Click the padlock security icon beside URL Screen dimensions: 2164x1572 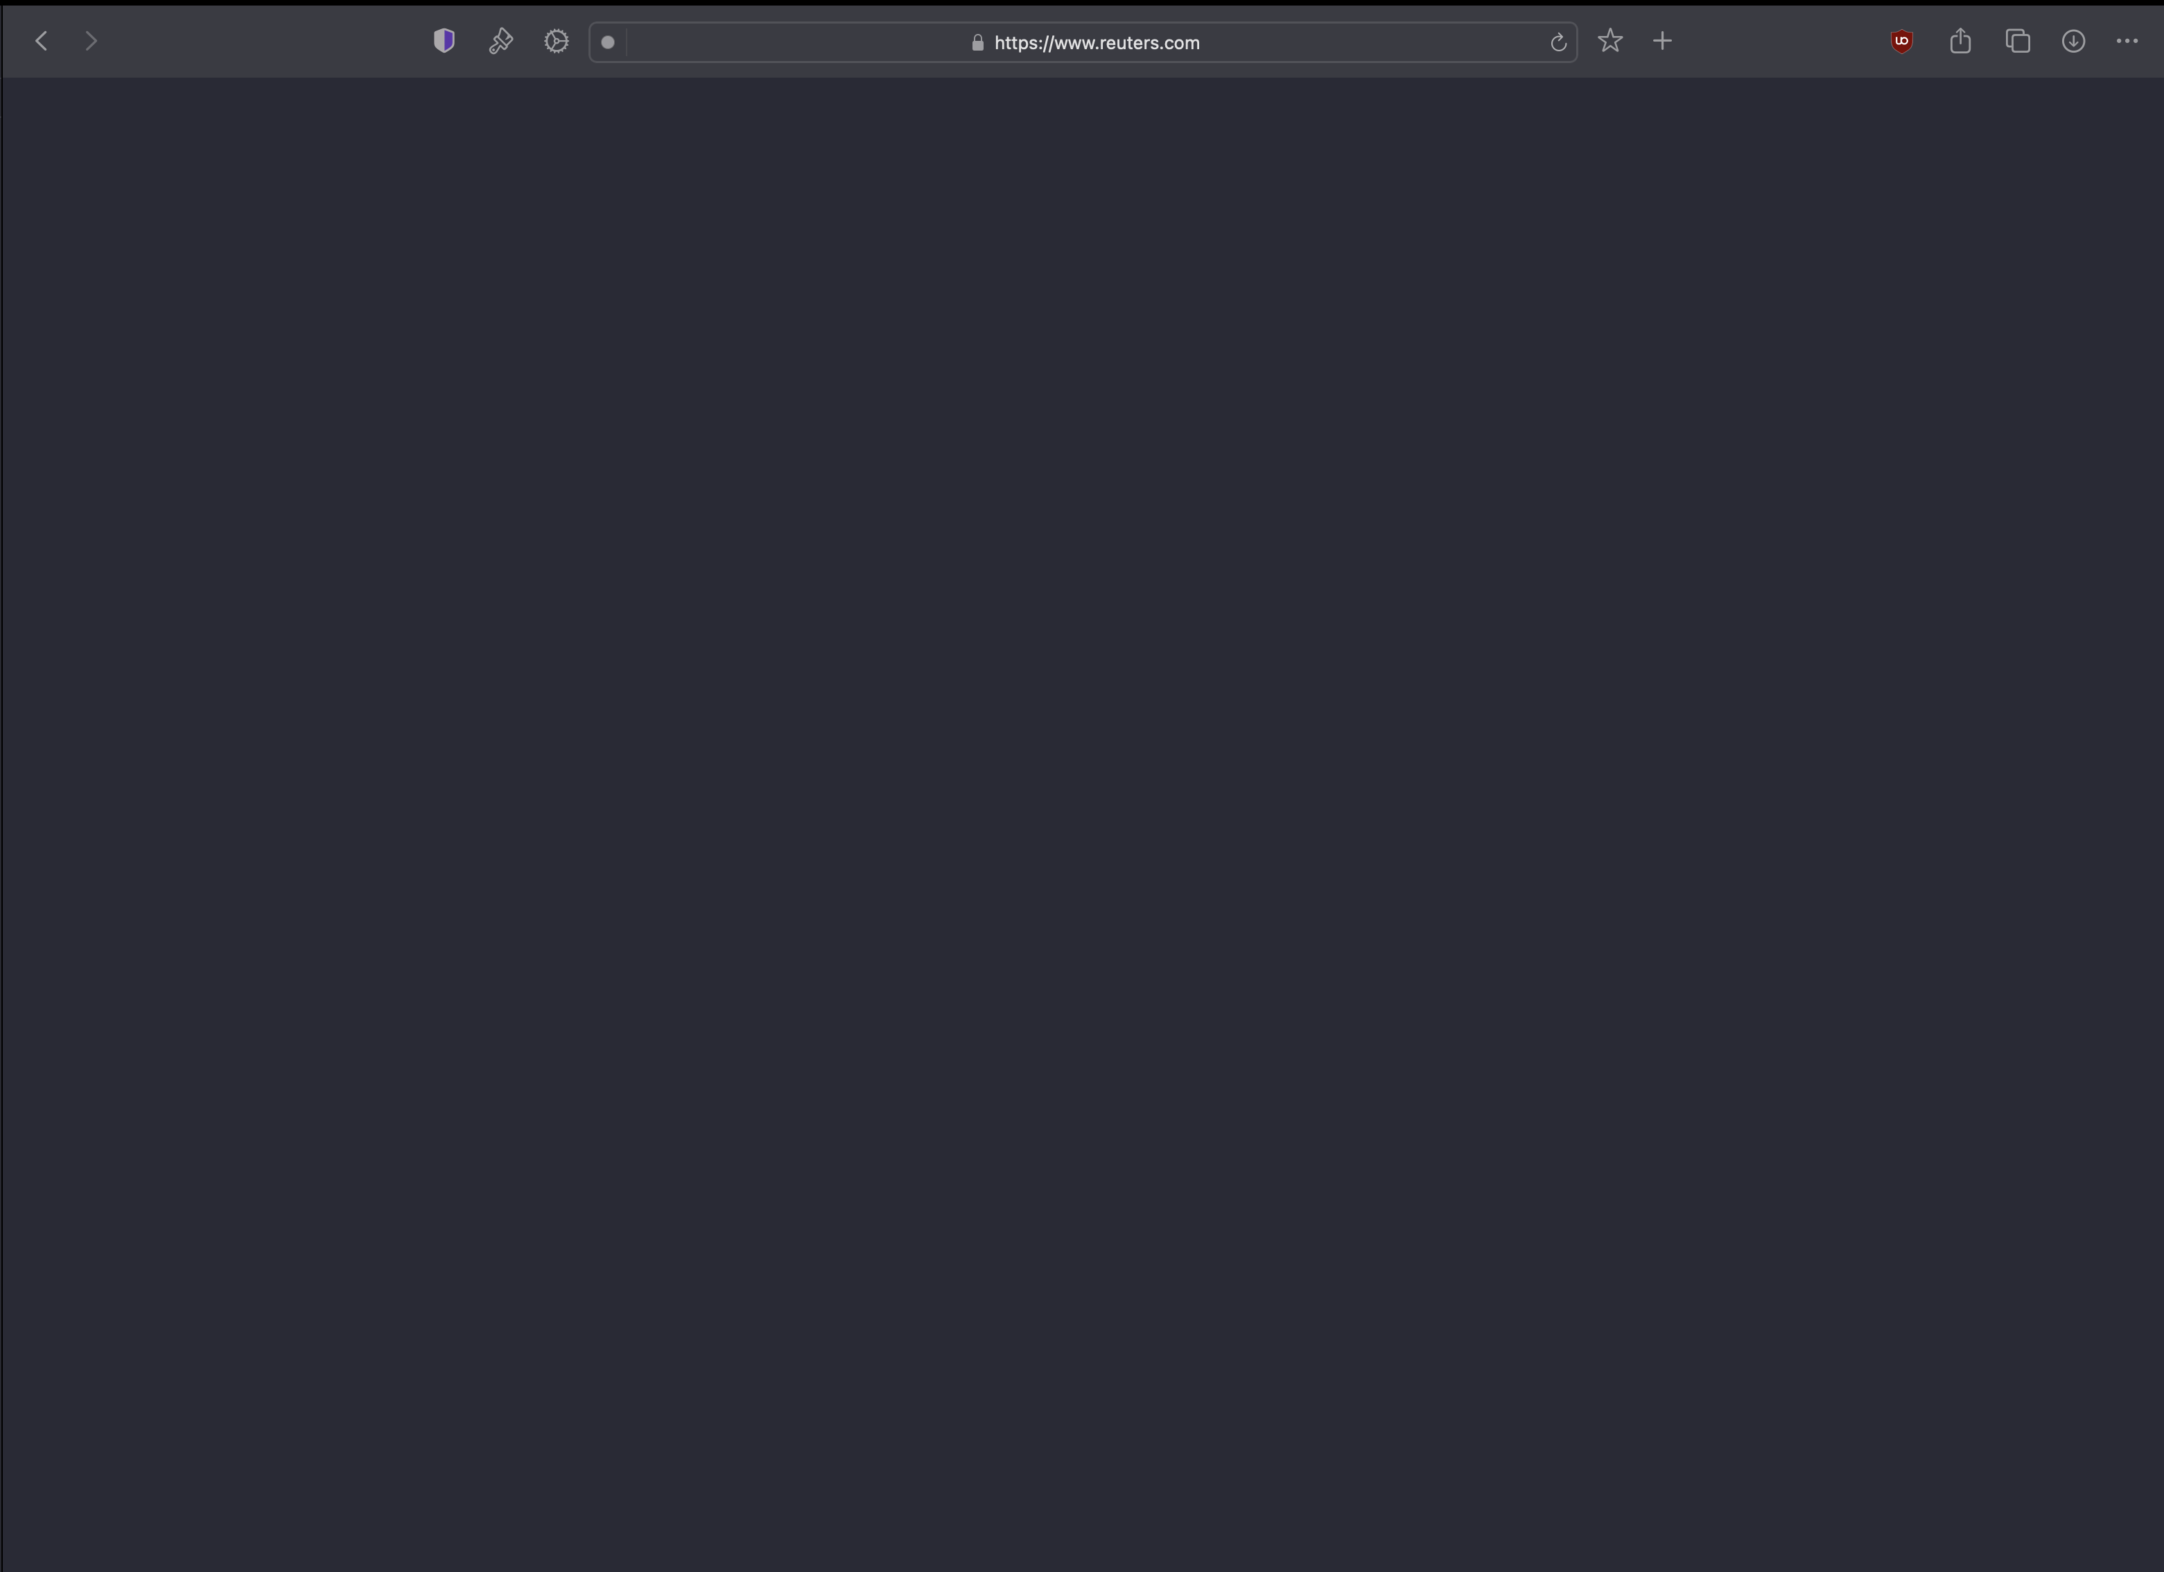977,43
